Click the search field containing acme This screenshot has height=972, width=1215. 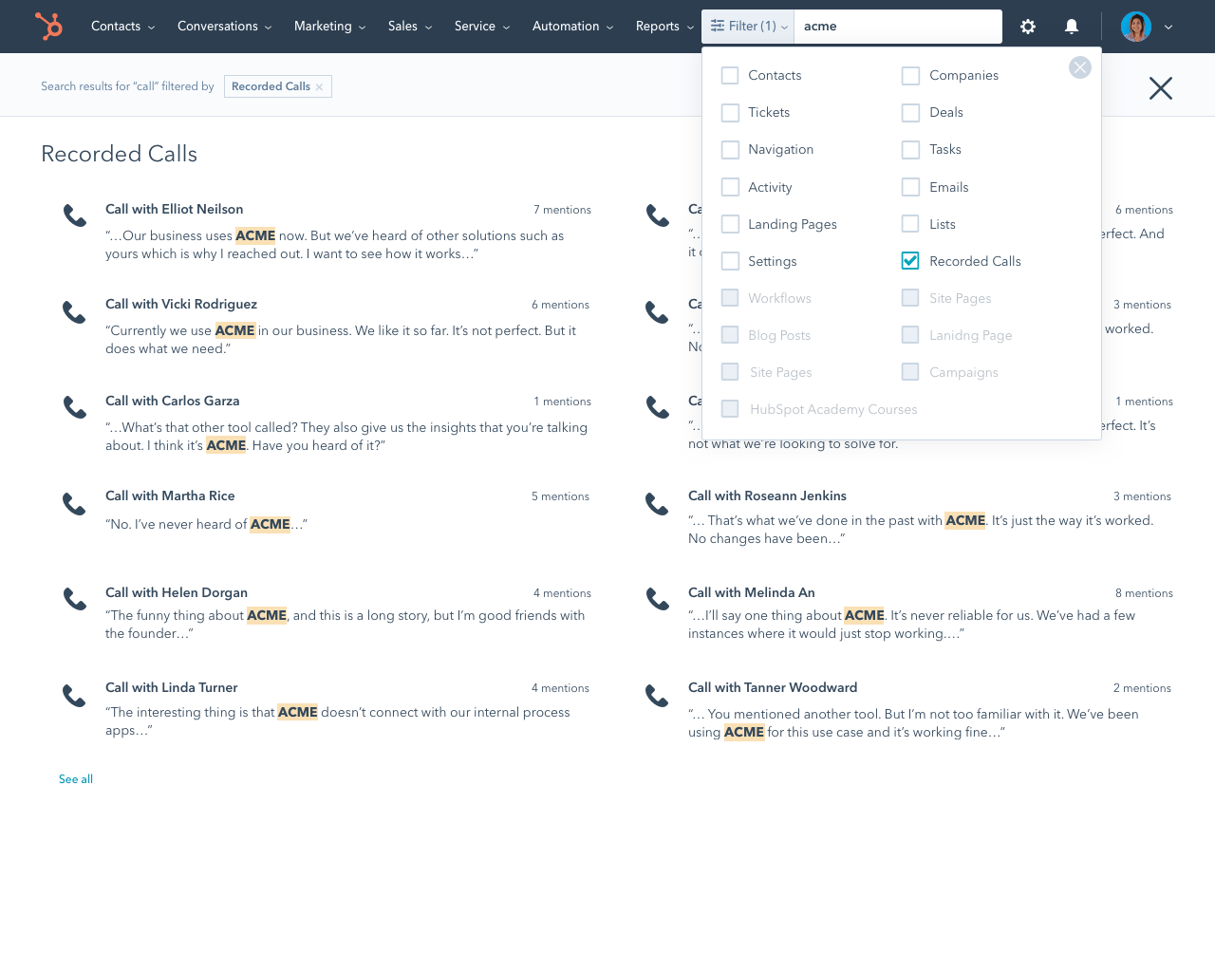click(898, 27)
